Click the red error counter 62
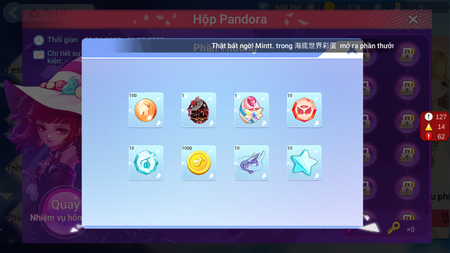The image size is (450, 253). tap(435, 136)
